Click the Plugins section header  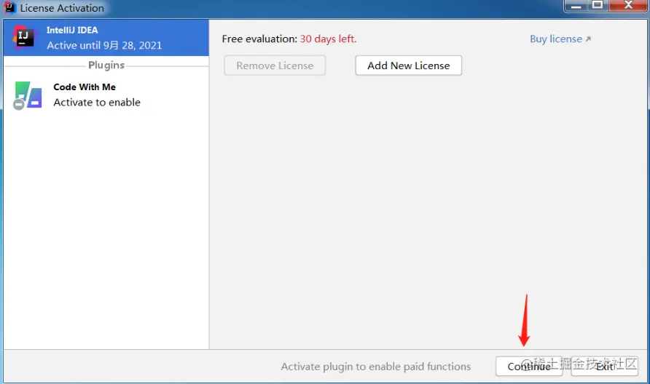(x=106, y=65)
